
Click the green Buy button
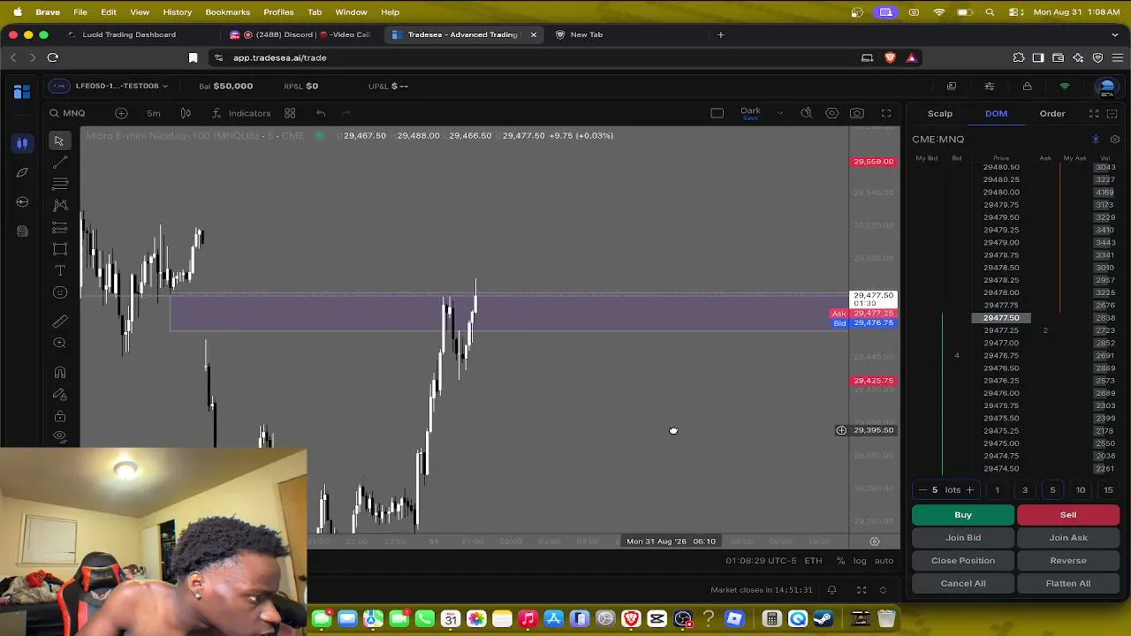[963, 515]
